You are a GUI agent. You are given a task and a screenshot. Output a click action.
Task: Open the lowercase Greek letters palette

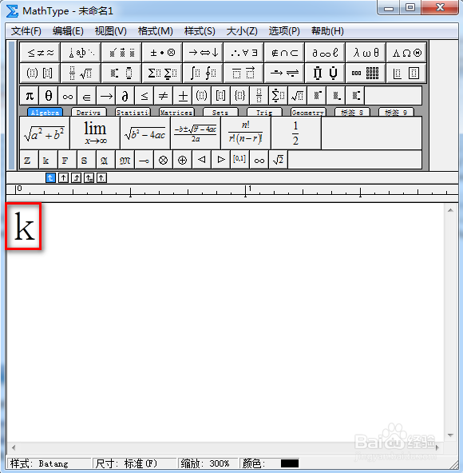click(366, 53)
